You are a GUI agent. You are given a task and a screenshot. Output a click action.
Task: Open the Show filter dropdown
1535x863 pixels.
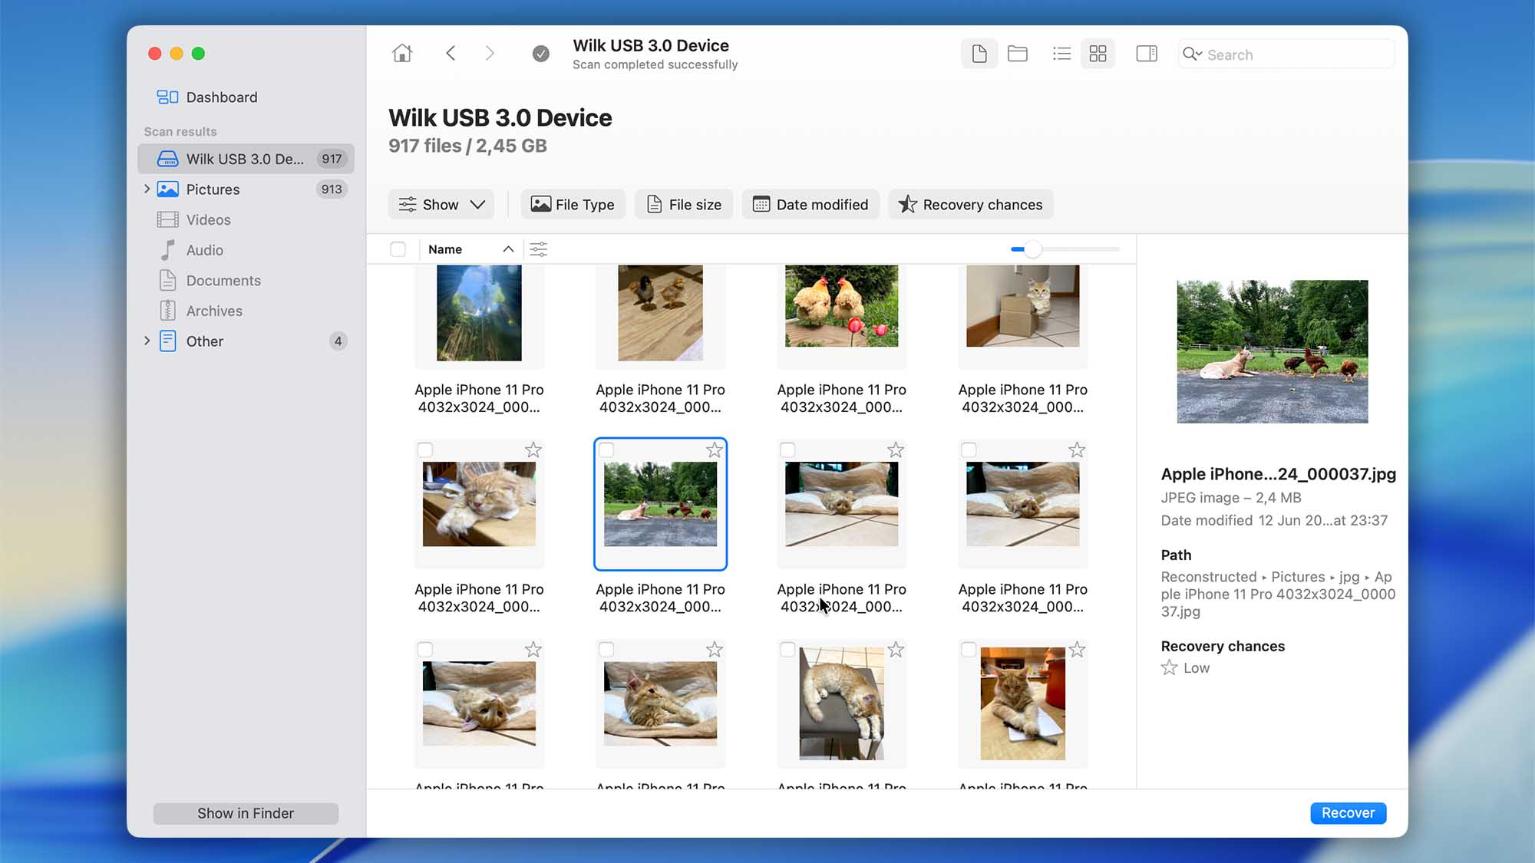(441, 205)
